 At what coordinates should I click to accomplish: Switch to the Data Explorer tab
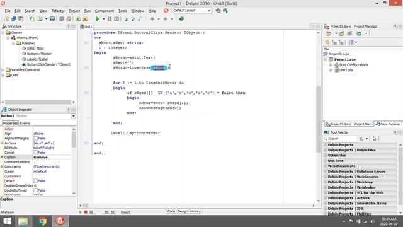pyautogui.click(x=388, y=124)
